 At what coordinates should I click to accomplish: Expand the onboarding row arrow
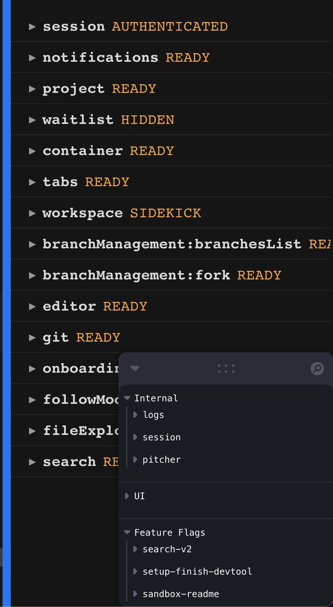32,369
